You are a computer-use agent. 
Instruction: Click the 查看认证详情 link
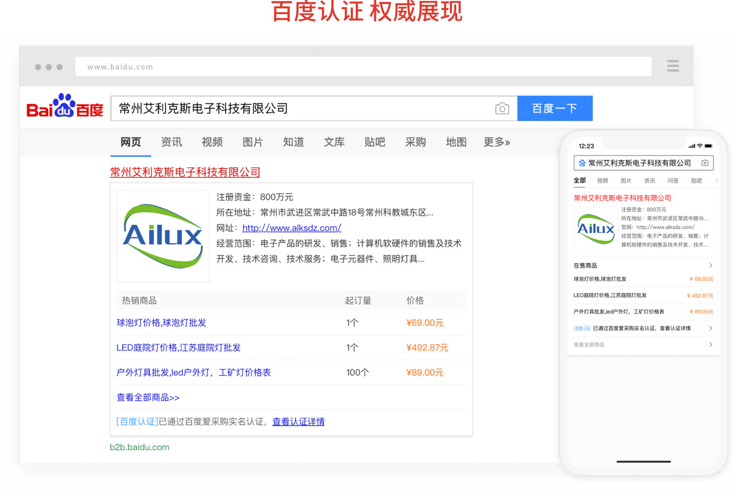298,421
